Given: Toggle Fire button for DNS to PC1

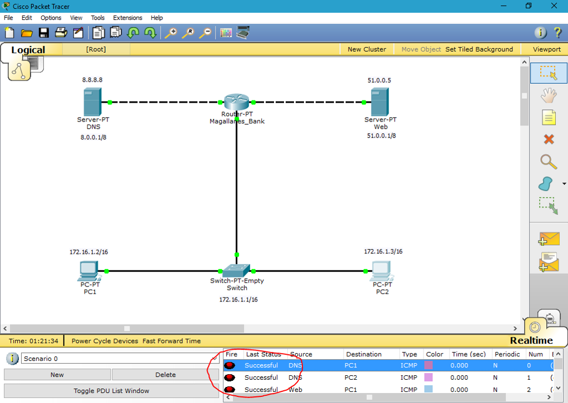Looking at the screenshot, I should click(x=230, y=365).
